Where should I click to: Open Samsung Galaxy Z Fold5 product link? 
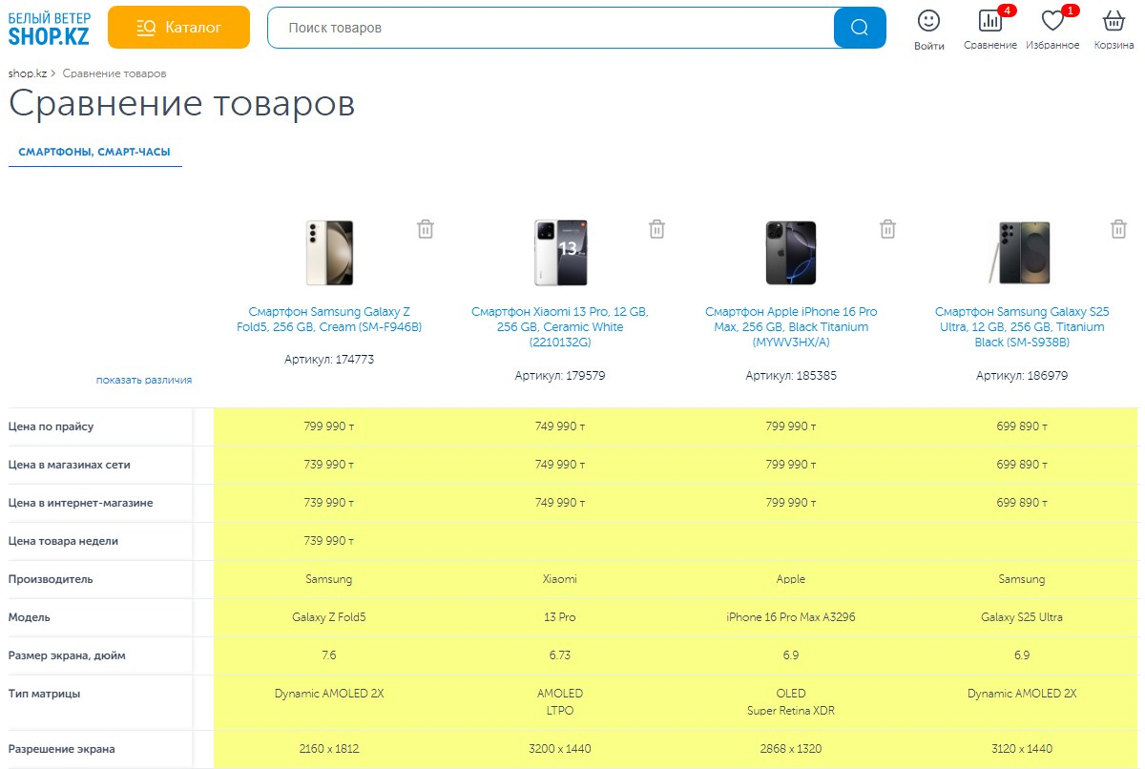click(329, 320)
